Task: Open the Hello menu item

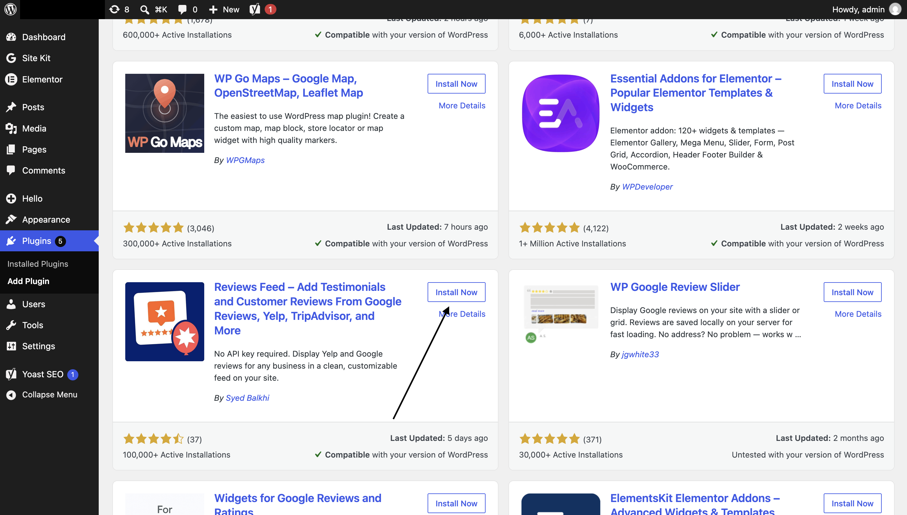Action: pos(49,199)
